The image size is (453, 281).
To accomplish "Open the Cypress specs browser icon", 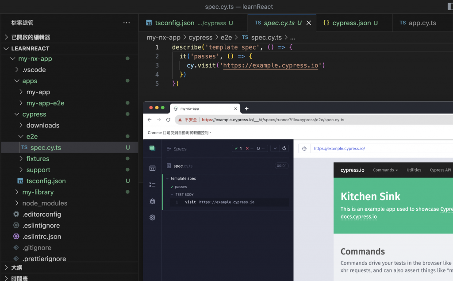I will 152,168.
